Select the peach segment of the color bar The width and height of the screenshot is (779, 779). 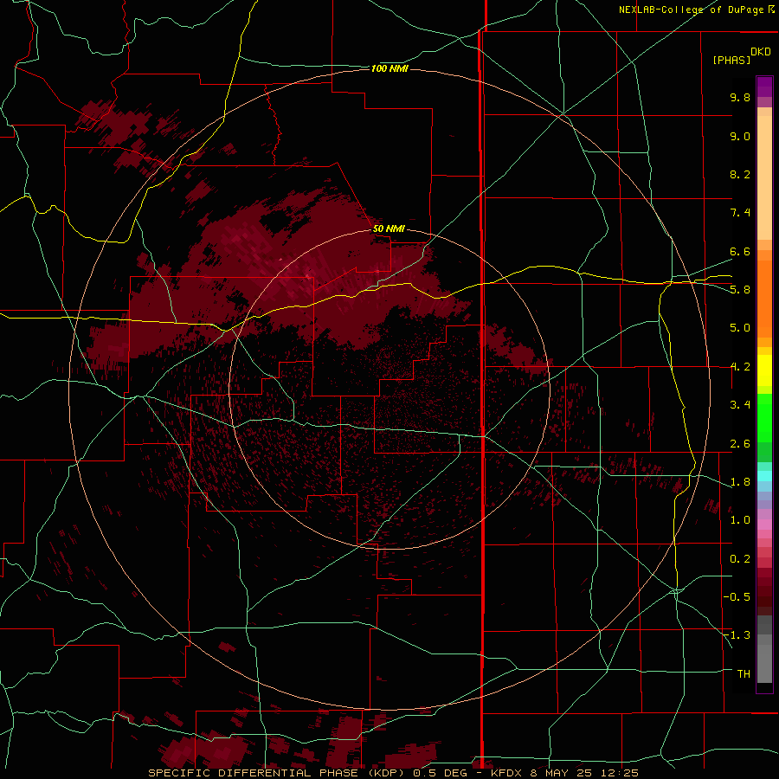click(x=764, y=174)
